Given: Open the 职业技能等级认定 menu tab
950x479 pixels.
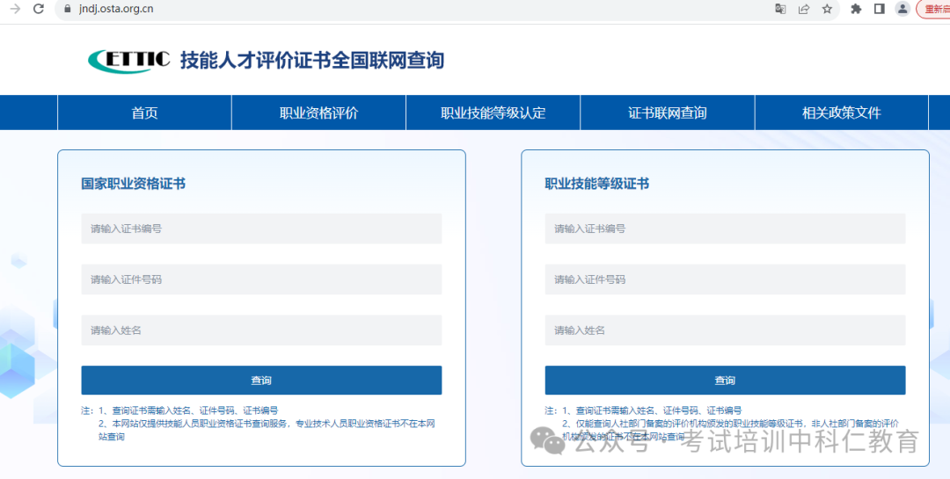Looking at the screenshot, I should click(x=493, y=112).
